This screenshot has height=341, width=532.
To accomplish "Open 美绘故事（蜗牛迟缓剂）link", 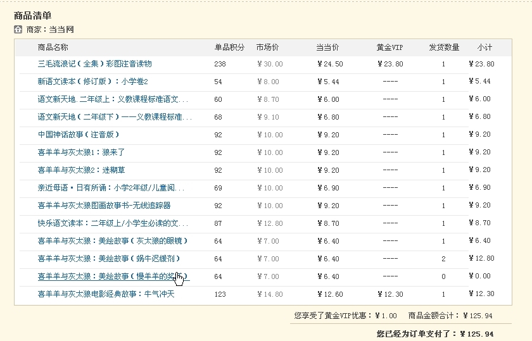I will click(109, 259).
